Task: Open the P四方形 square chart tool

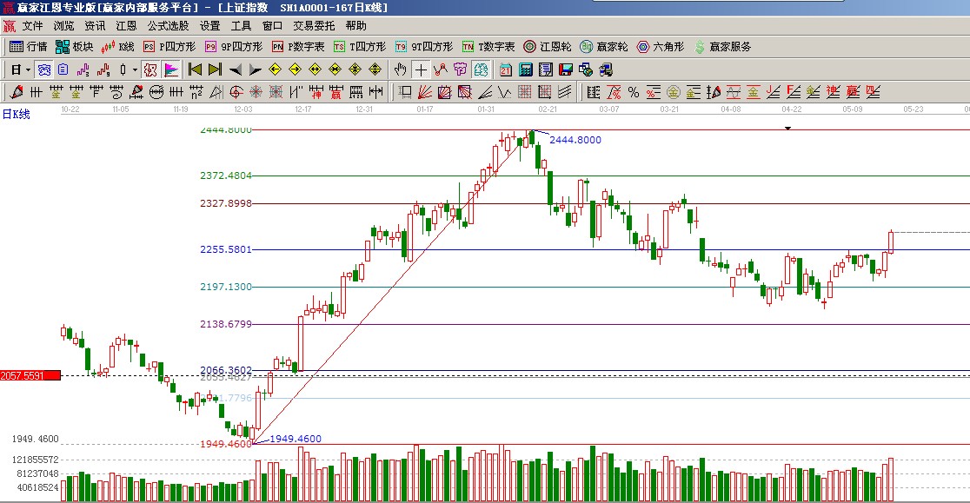Action: pos(168,47)
